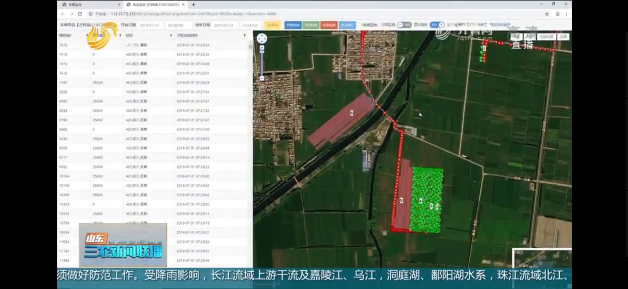This screenshot has width=628, height=289.
Task: Click the start date 2019-07-31 field
Action: pyautogui.click(x=149, y=25)
